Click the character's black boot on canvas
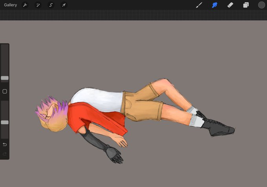This screenshot has height=187, width=267. pyautogui.click(x=218, y=128)
